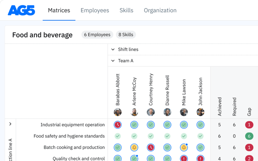
Task: Click Dianne Russell's avatar photo
Action: (x=167, y=112)
